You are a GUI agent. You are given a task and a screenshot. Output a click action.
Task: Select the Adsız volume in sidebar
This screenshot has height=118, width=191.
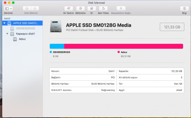pos(22,39)
